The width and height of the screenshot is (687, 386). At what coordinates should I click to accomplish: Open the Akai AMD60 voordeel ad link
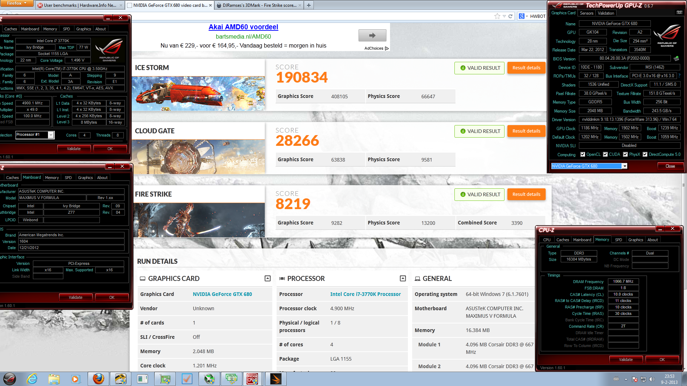pos(243,27)
